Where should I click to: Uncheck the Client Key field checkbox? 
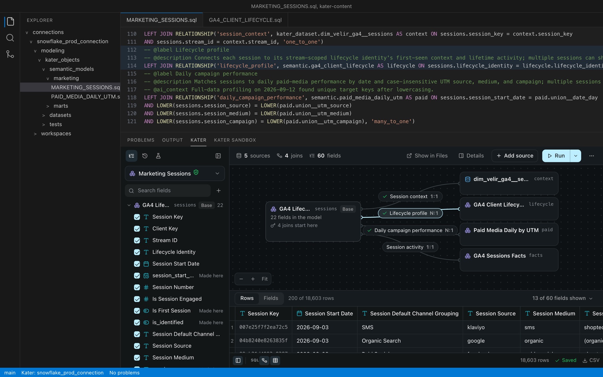137,229
